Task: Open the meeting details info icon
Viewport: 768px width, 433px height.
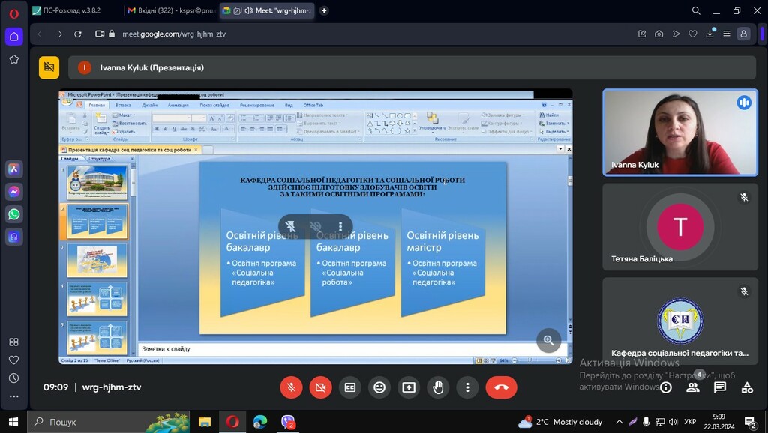Action: point(665,387)
